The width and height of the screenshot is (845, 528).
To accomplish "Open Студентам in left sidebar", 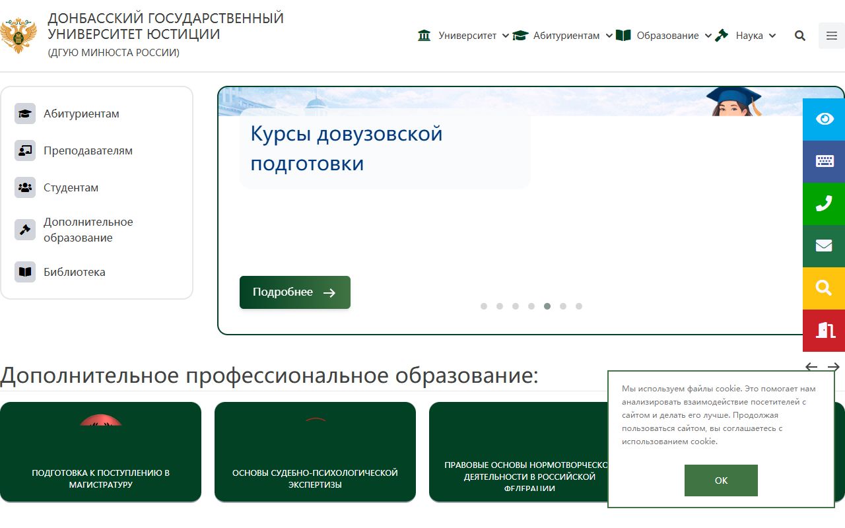I will tap(71, 187).
